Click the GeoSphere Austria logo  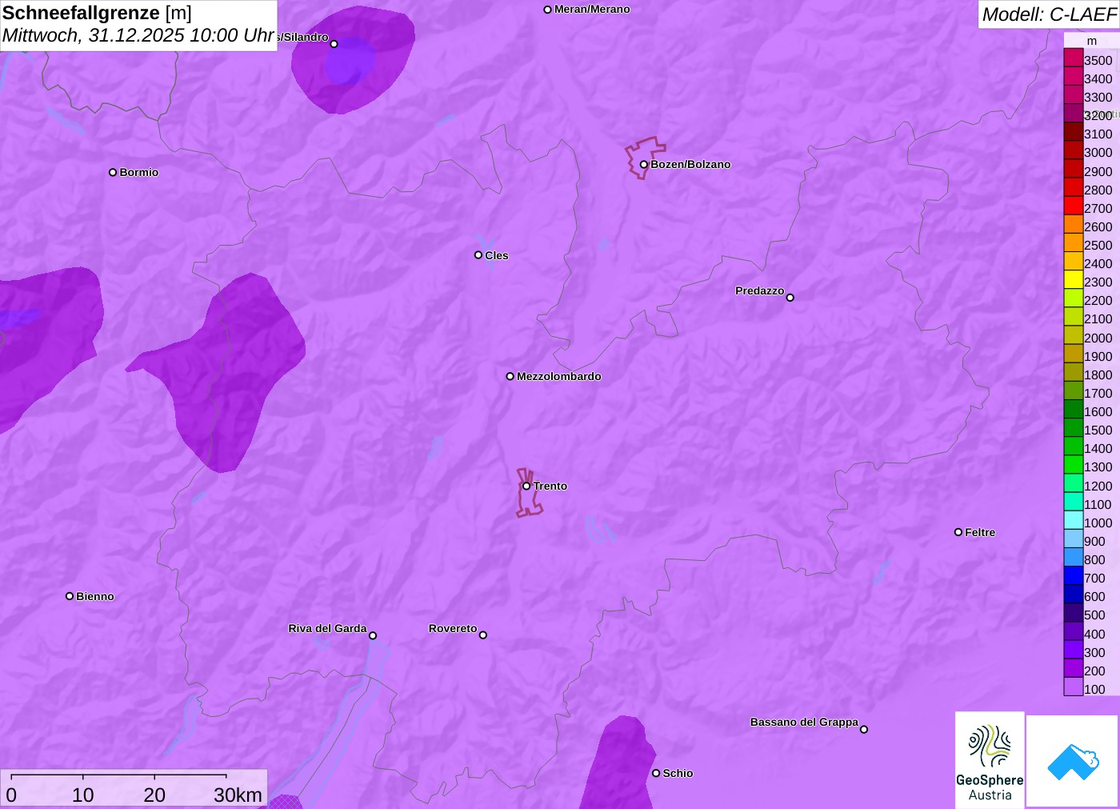[x=990, y=759]
